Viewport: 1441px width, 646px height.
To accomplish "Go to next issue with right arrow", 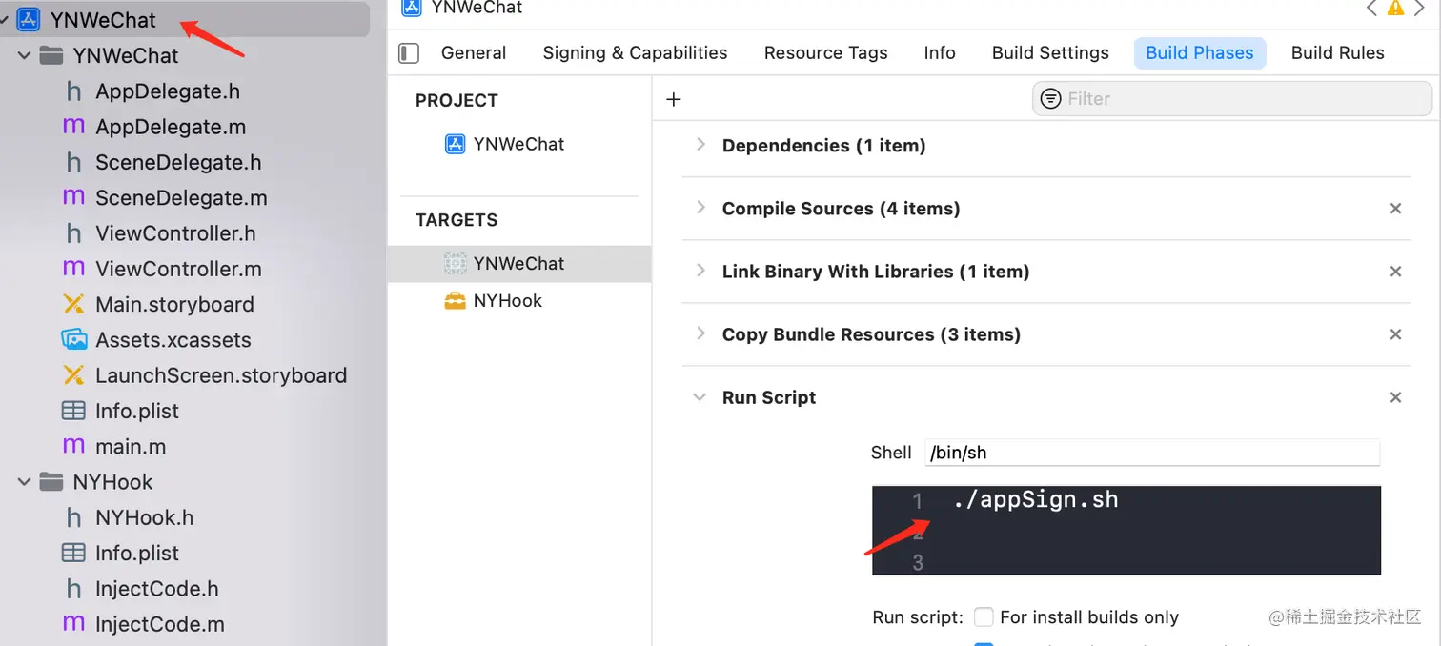I will click(1419, 9).
